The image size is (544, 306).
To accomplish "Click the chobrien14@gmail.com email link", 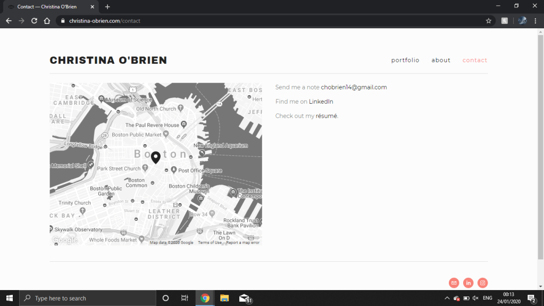I will 354,87.
